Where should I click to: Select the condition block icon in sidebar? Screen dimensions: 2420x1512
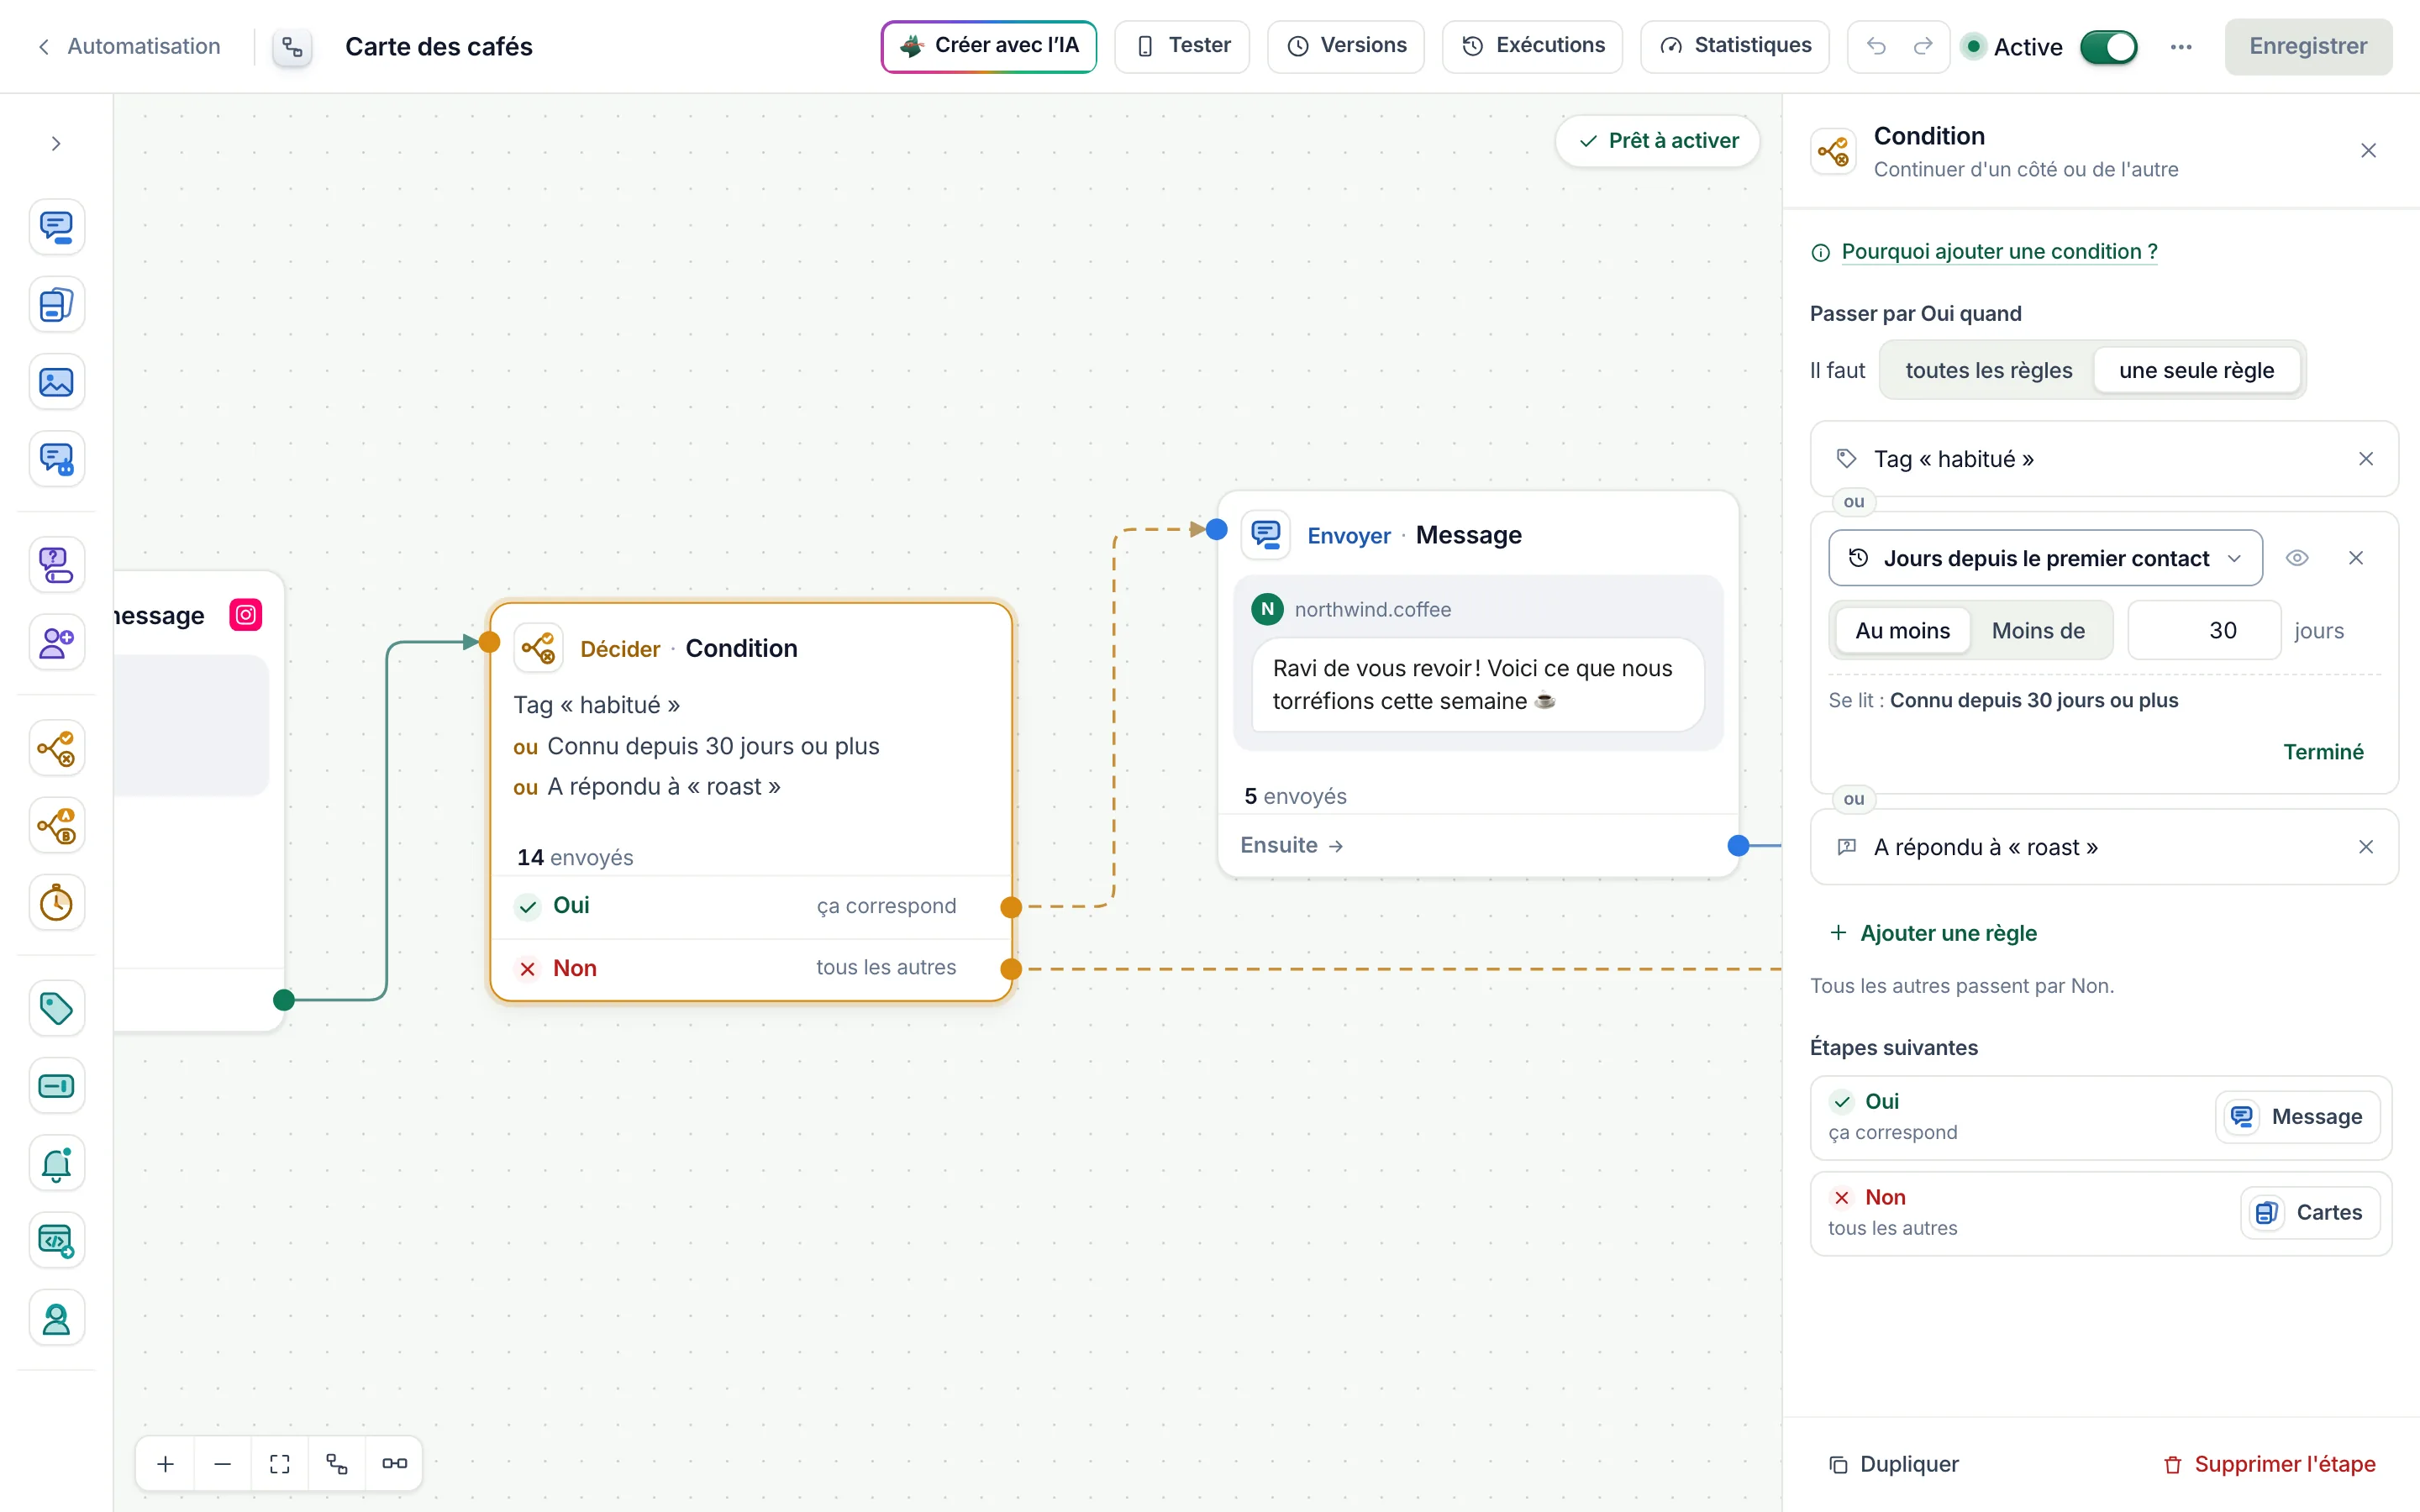pyautogui.click(x=56, y=748)
